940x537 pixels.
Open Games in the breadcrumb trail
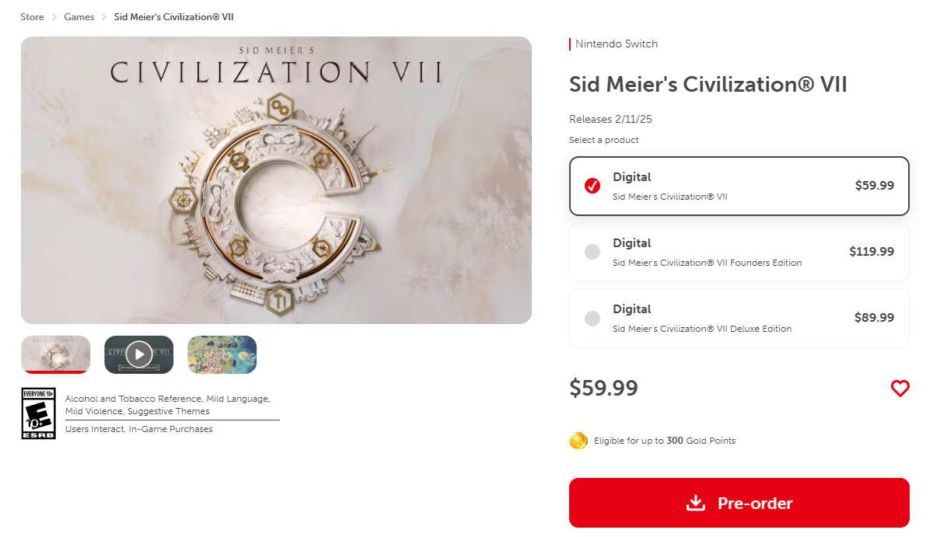tap(79, 17)
